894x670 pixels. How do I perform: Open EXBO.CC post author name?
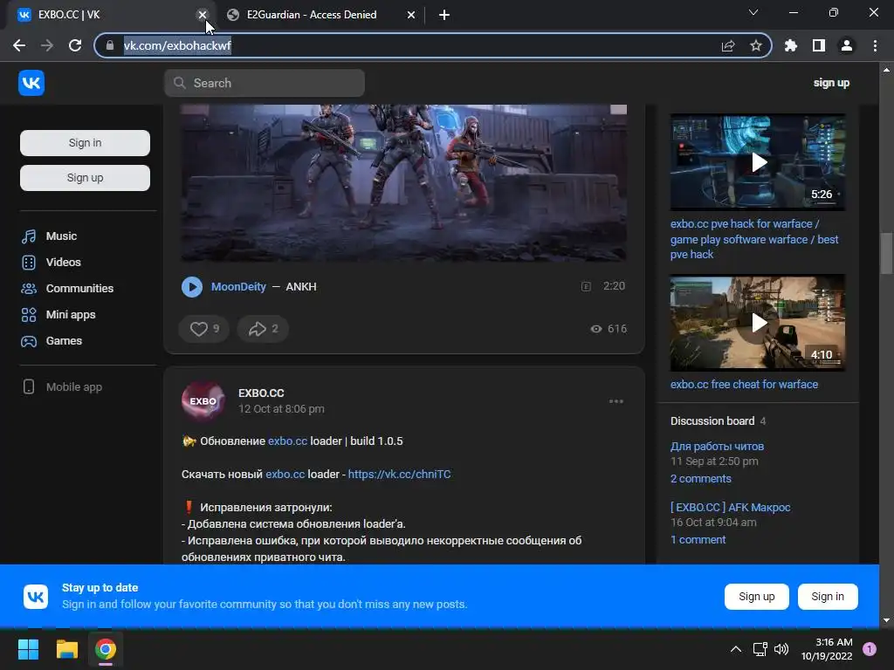pos(261,393)
